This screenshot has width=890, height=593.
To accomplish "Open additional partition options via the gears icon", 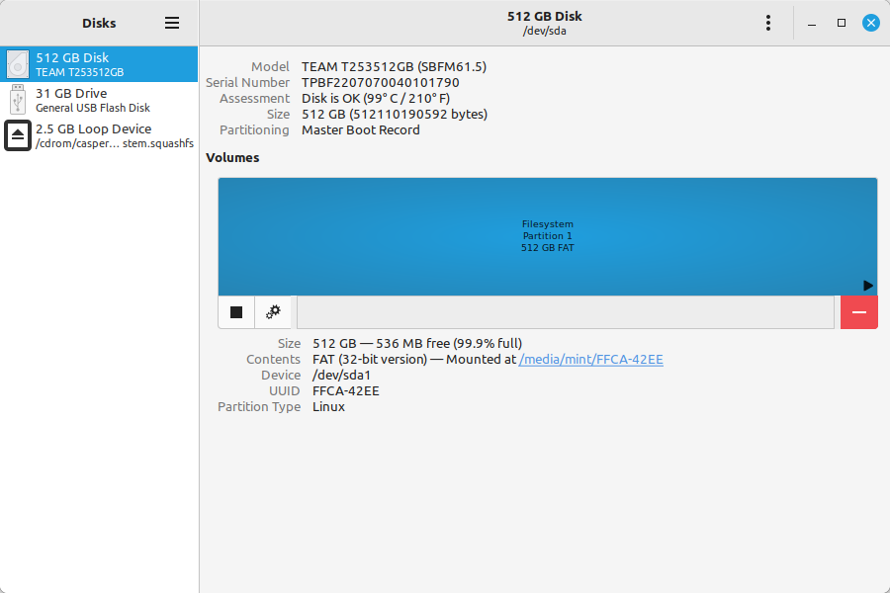I will coord(273,312).
